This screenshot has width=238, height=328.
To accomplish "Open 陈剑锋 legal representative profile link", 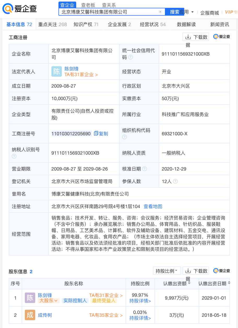I will tap(72, 69).
